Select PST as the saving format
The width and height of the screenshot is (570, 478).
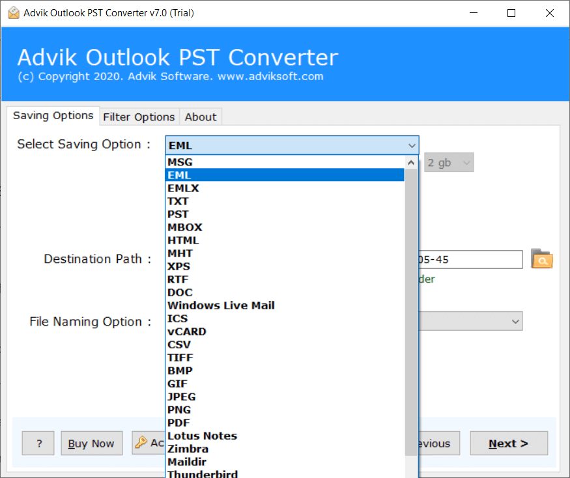pos(285,214)
